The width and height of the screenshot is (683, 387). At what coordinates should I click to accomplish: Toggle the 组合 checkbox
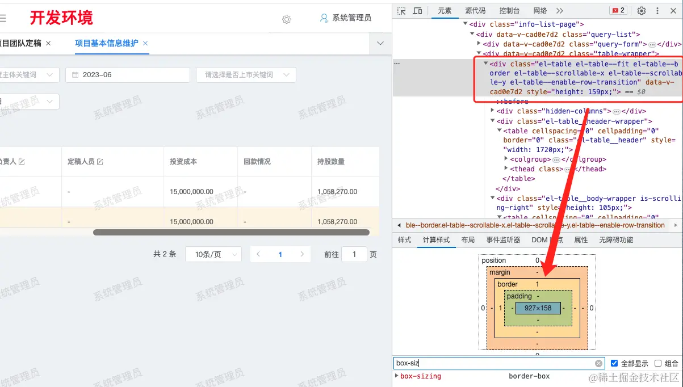[x=658, y=363]
